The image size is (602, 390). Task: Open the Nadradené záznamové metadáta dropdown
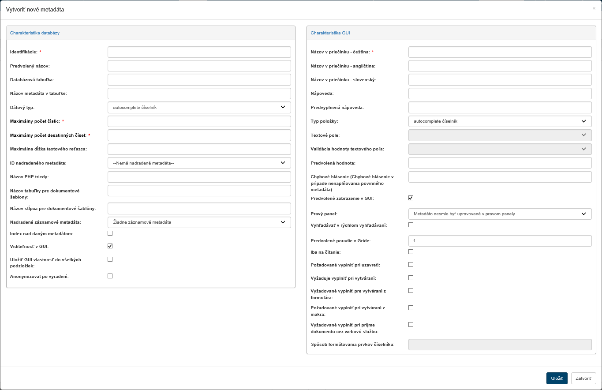pyautogui.click(x=199, y=222)
